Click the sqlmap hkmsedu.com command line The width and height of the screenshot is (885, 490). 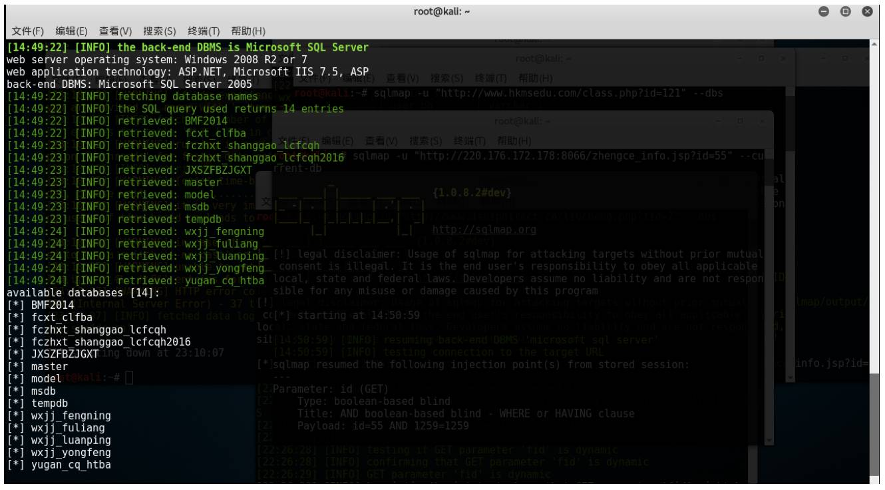[x=508, y=93]
